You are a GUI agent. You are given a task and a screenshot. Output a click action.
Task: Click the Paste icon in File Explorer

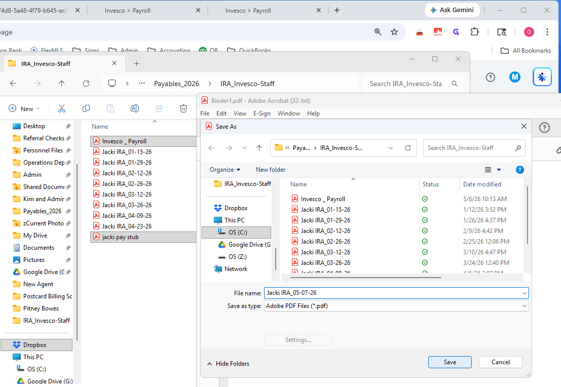110,108
